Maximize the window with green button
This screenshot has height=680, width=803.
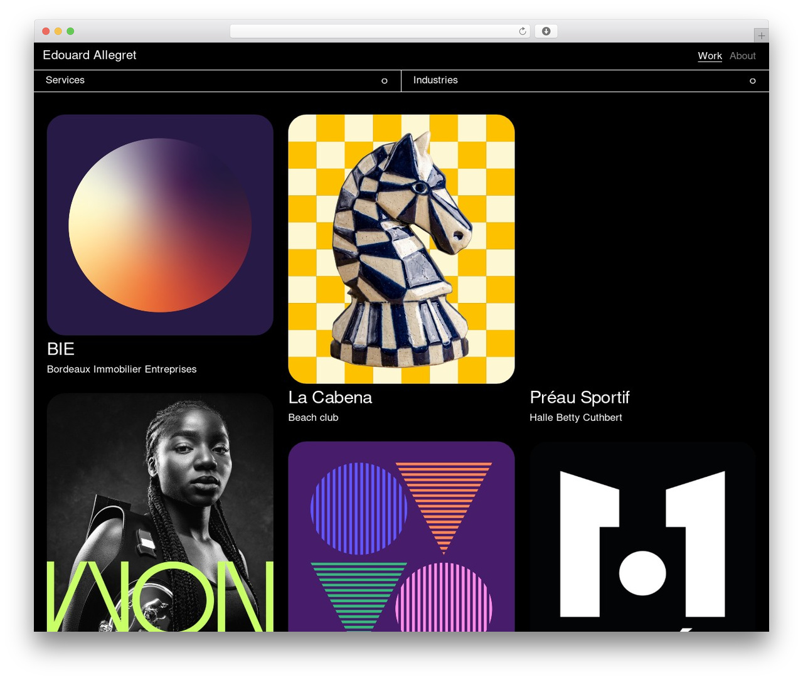[x=70, y=31]
